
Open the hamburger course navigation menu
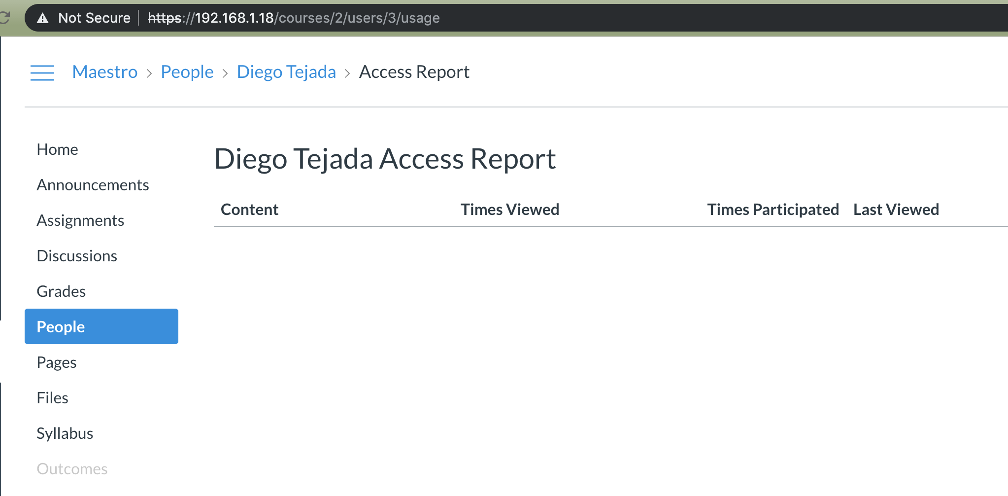click(x=42, y=72)
